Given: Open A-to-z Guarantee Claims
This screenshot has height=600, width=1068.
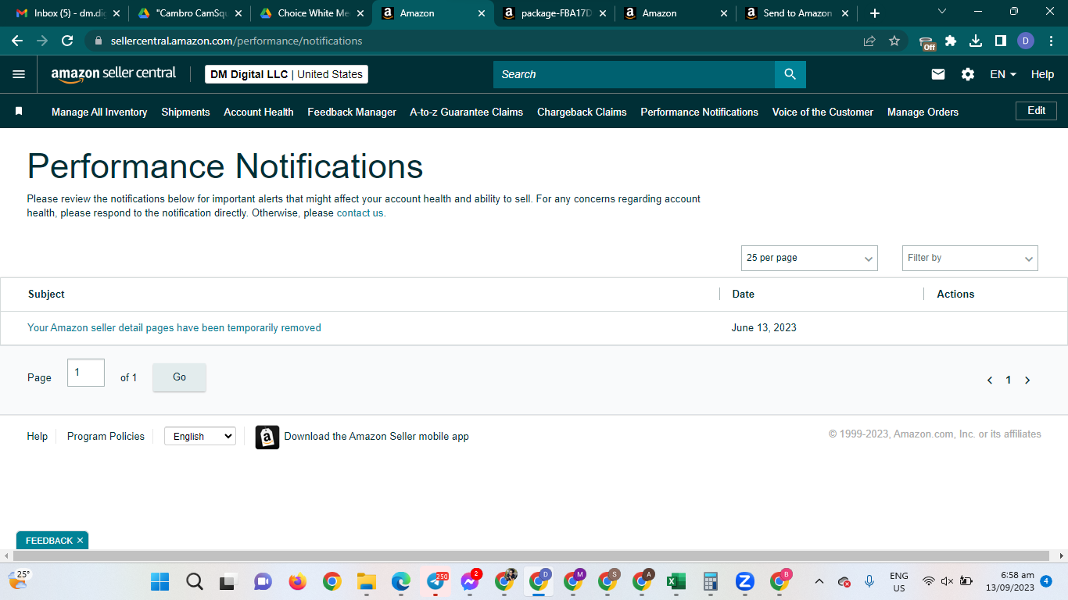Looking at the screenshot, I should click(x=467, y=112).
